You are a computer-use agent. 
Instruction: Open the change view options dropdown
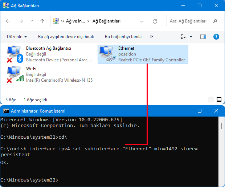191,37
